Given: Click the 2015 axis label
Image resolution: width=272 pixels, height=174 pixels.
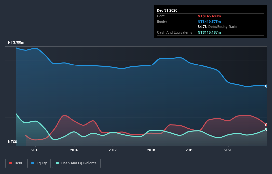Looking at the screenshot, I should (x=35, y=150).
